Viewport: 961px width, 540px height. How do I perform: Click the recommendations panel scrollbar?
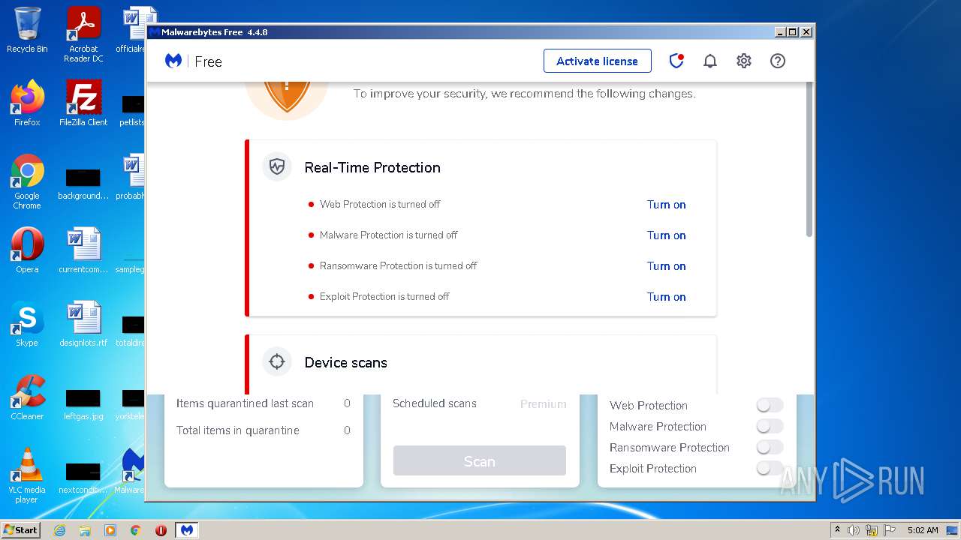(809, 160)
